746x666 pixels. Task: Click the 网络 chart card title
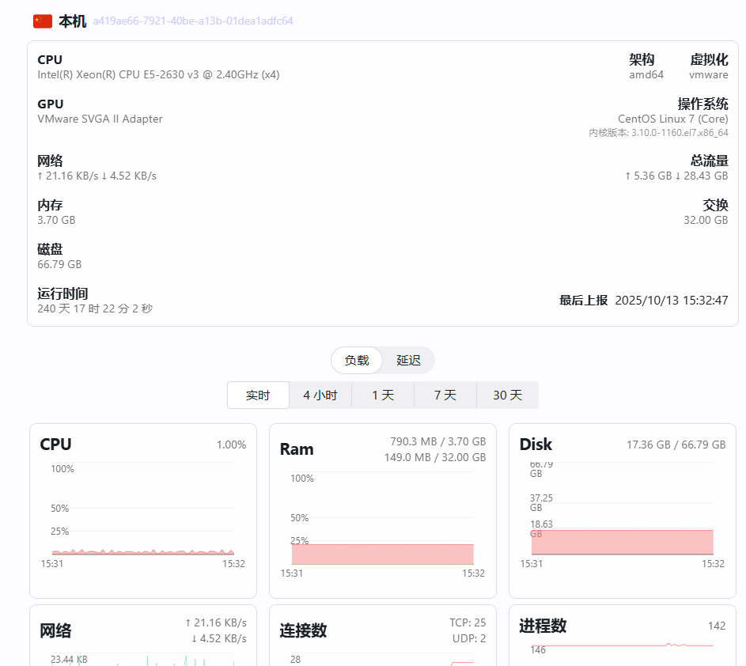coord(55,630)
